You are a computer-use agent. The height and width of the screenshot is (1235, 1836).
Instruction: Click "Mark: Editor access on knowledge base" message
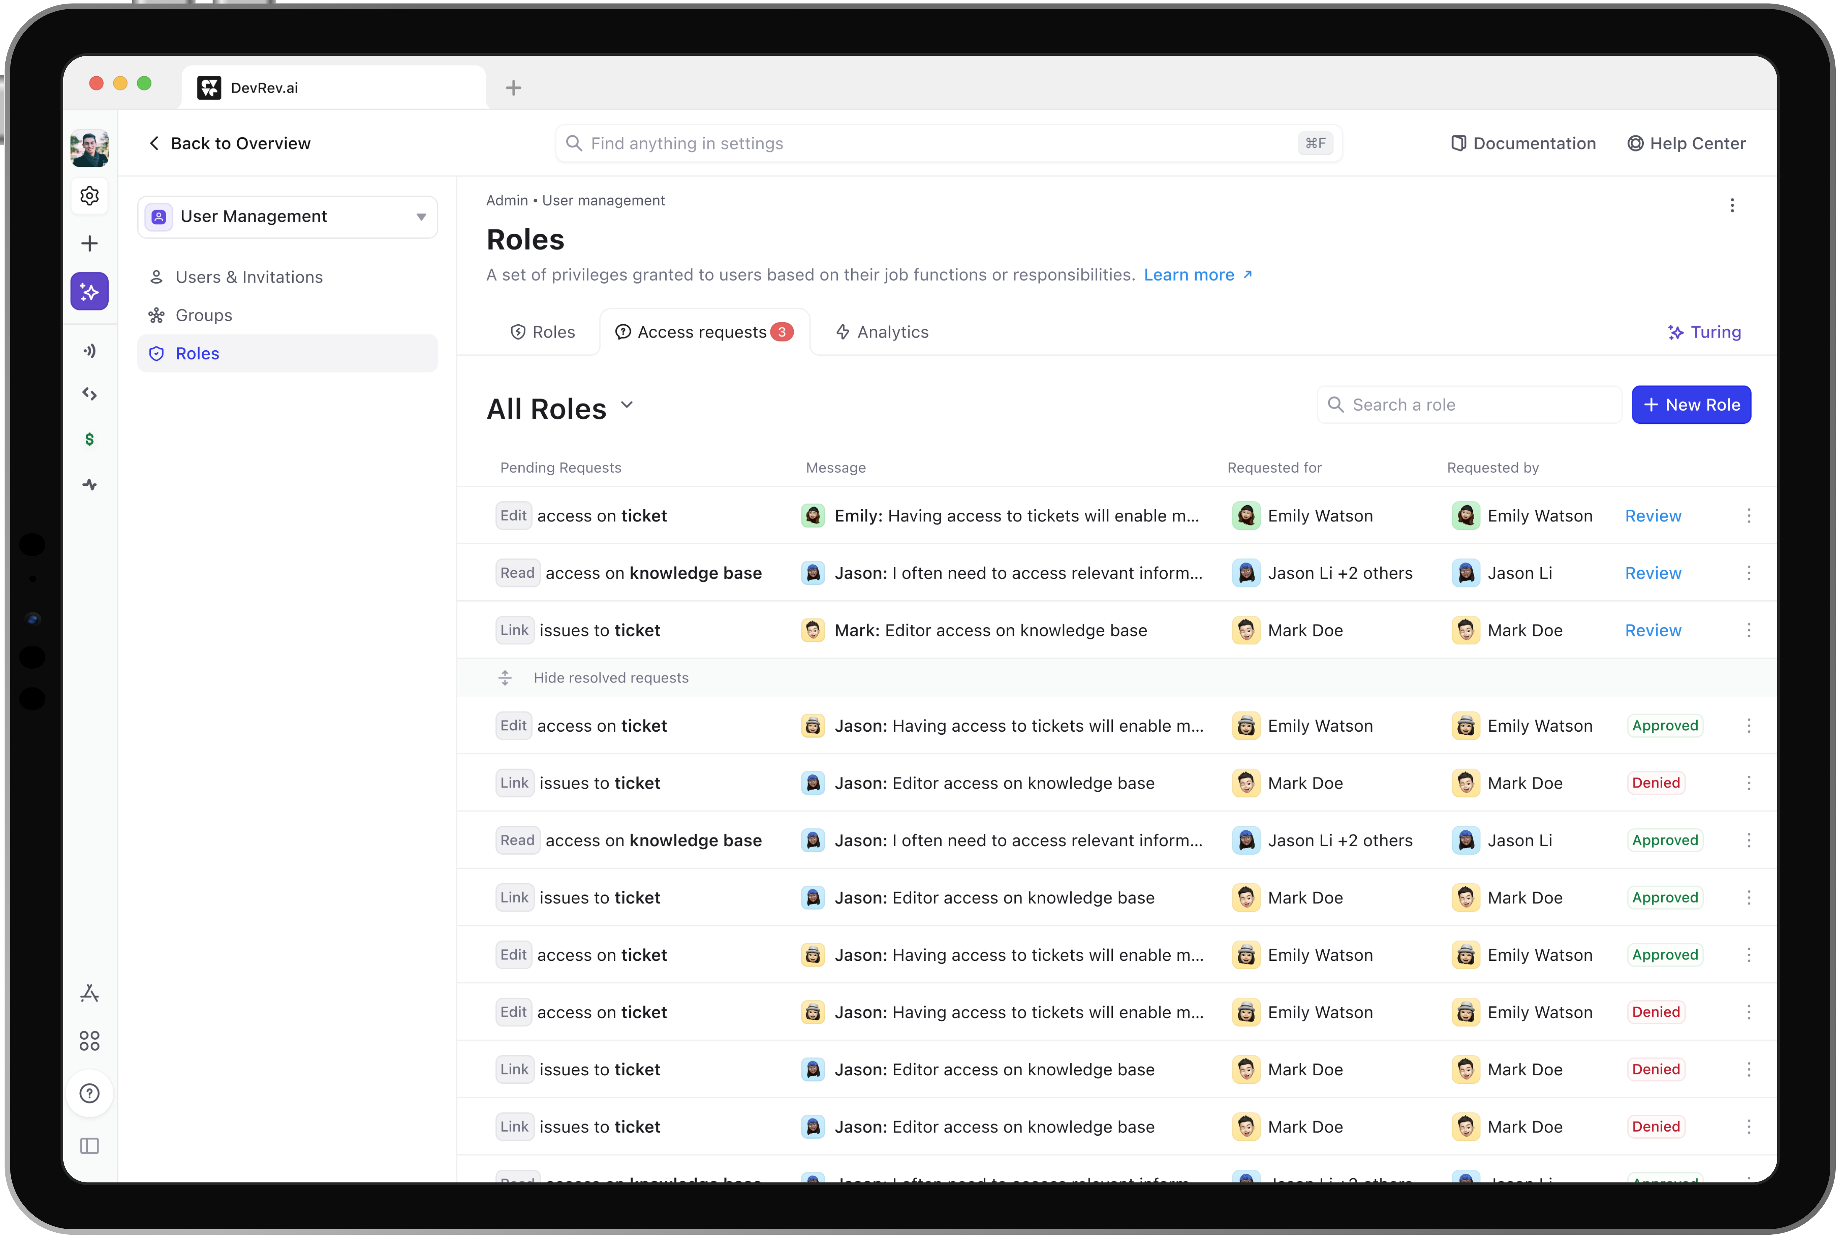(x=990, y=630)
